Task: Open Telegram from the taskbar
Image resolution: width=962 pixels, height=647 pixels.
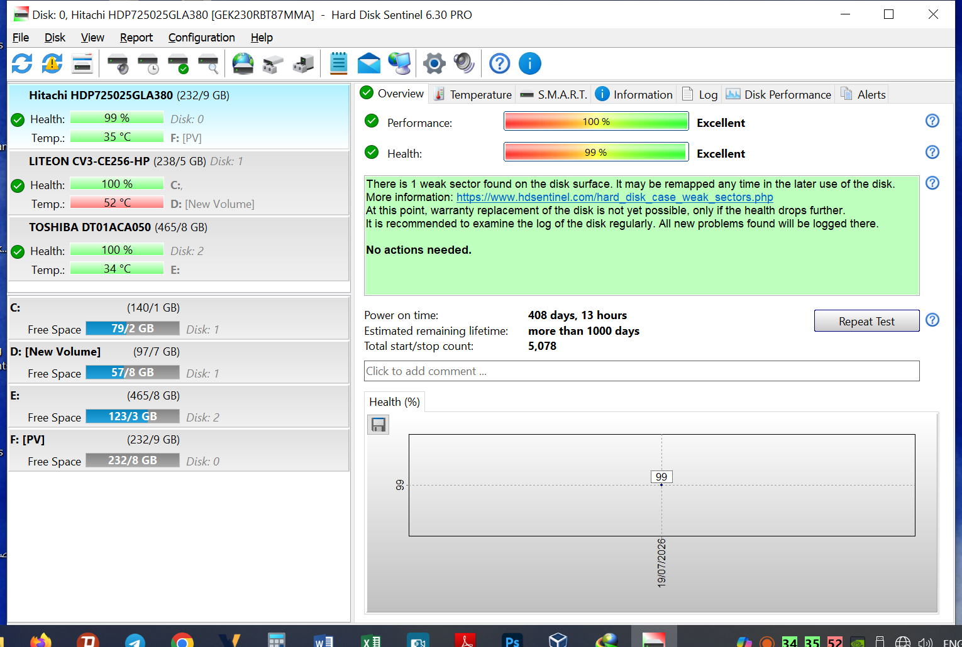Action: (135, 639)
